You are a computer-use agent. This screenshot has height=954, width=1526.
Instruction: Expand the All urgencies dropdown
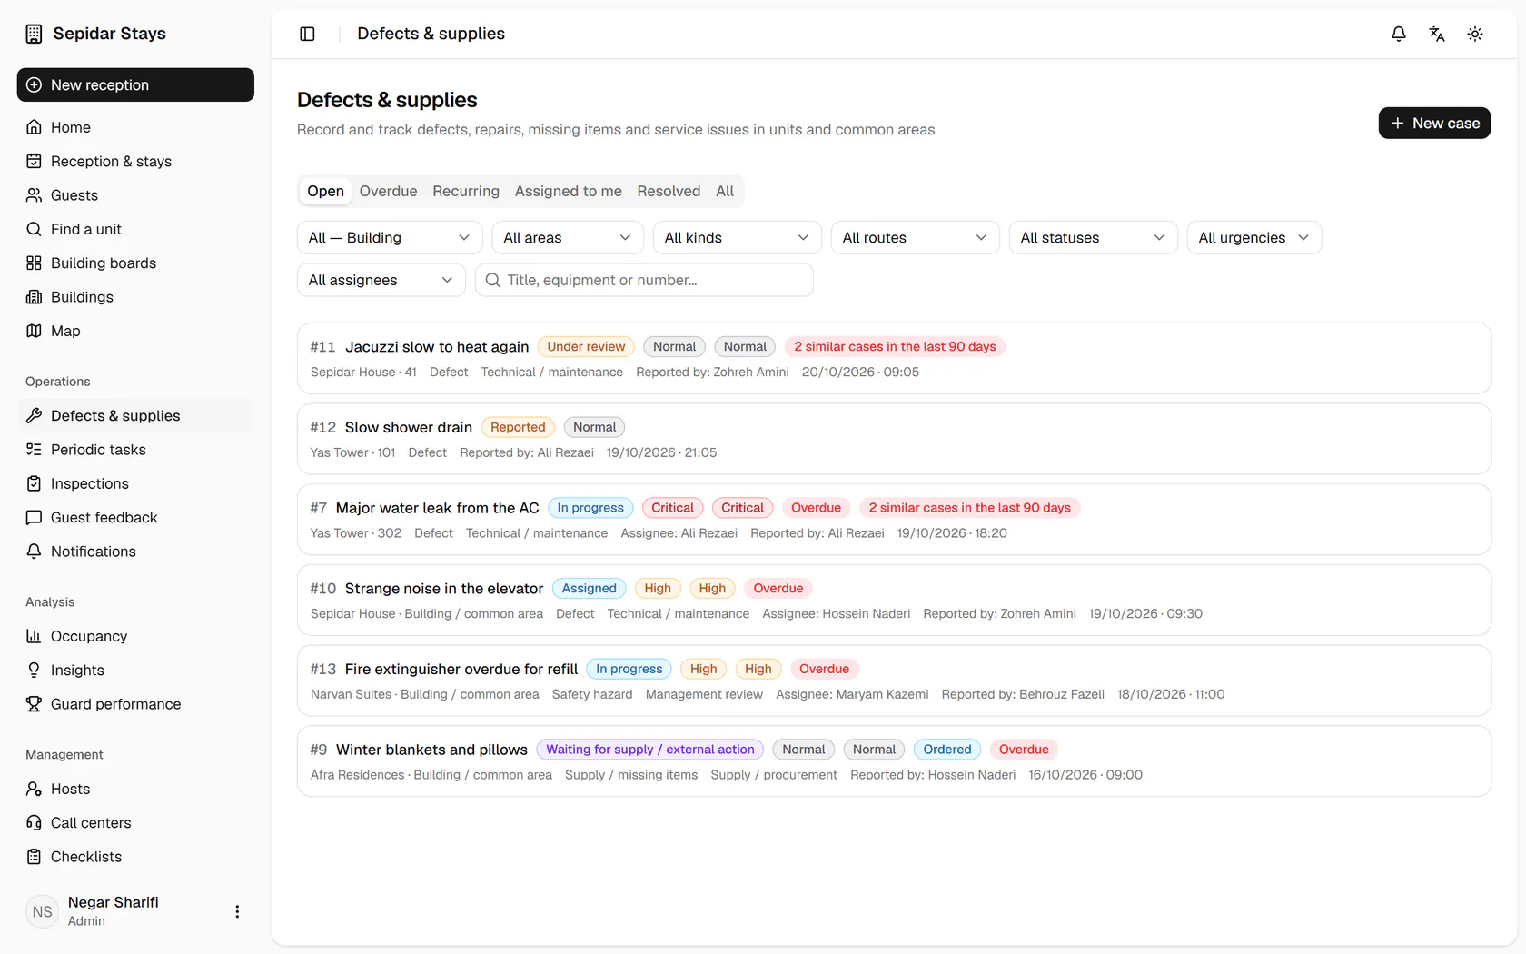(1253, 237)
